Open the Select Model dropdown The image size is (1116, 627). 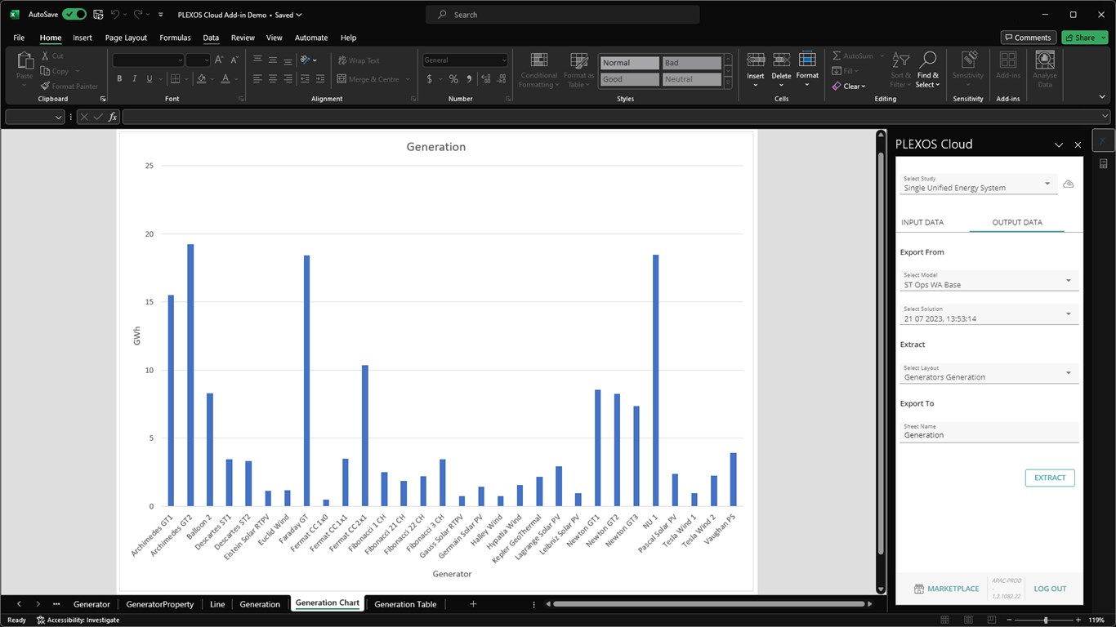989,281
